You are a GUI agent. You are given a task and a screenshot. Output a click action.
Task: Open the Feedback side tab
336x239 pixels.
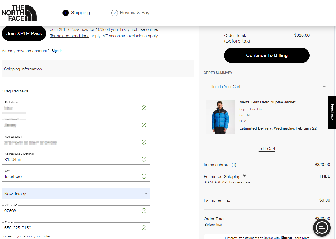point(332,112)
